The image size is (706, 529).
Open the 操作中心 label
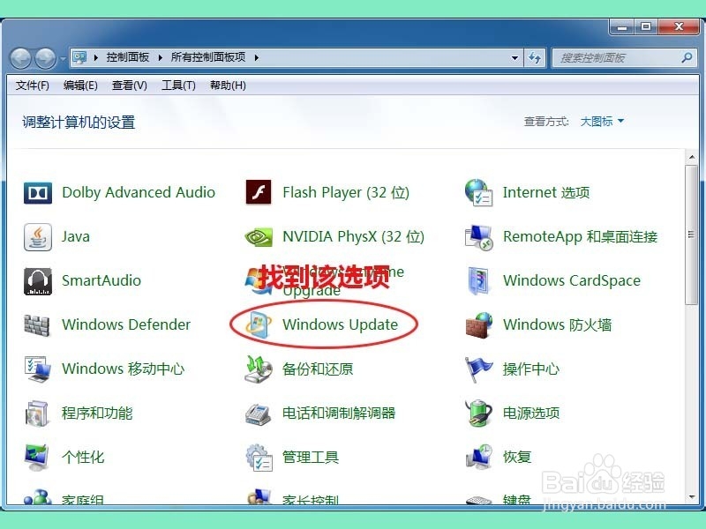[x=531, y=369]
